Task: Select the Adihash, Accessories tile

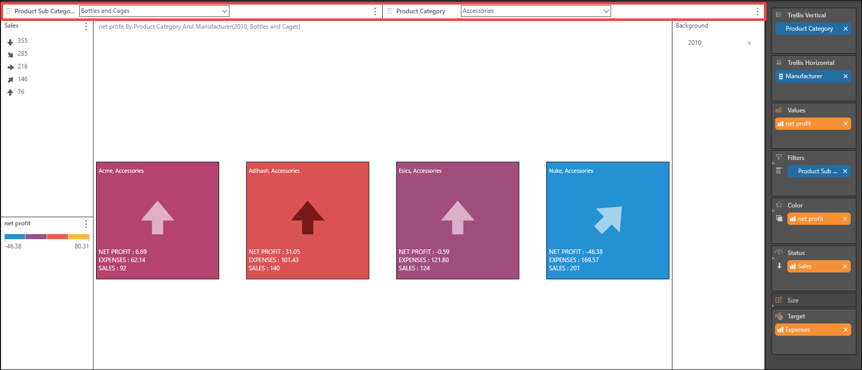Action: pos(307,220)
